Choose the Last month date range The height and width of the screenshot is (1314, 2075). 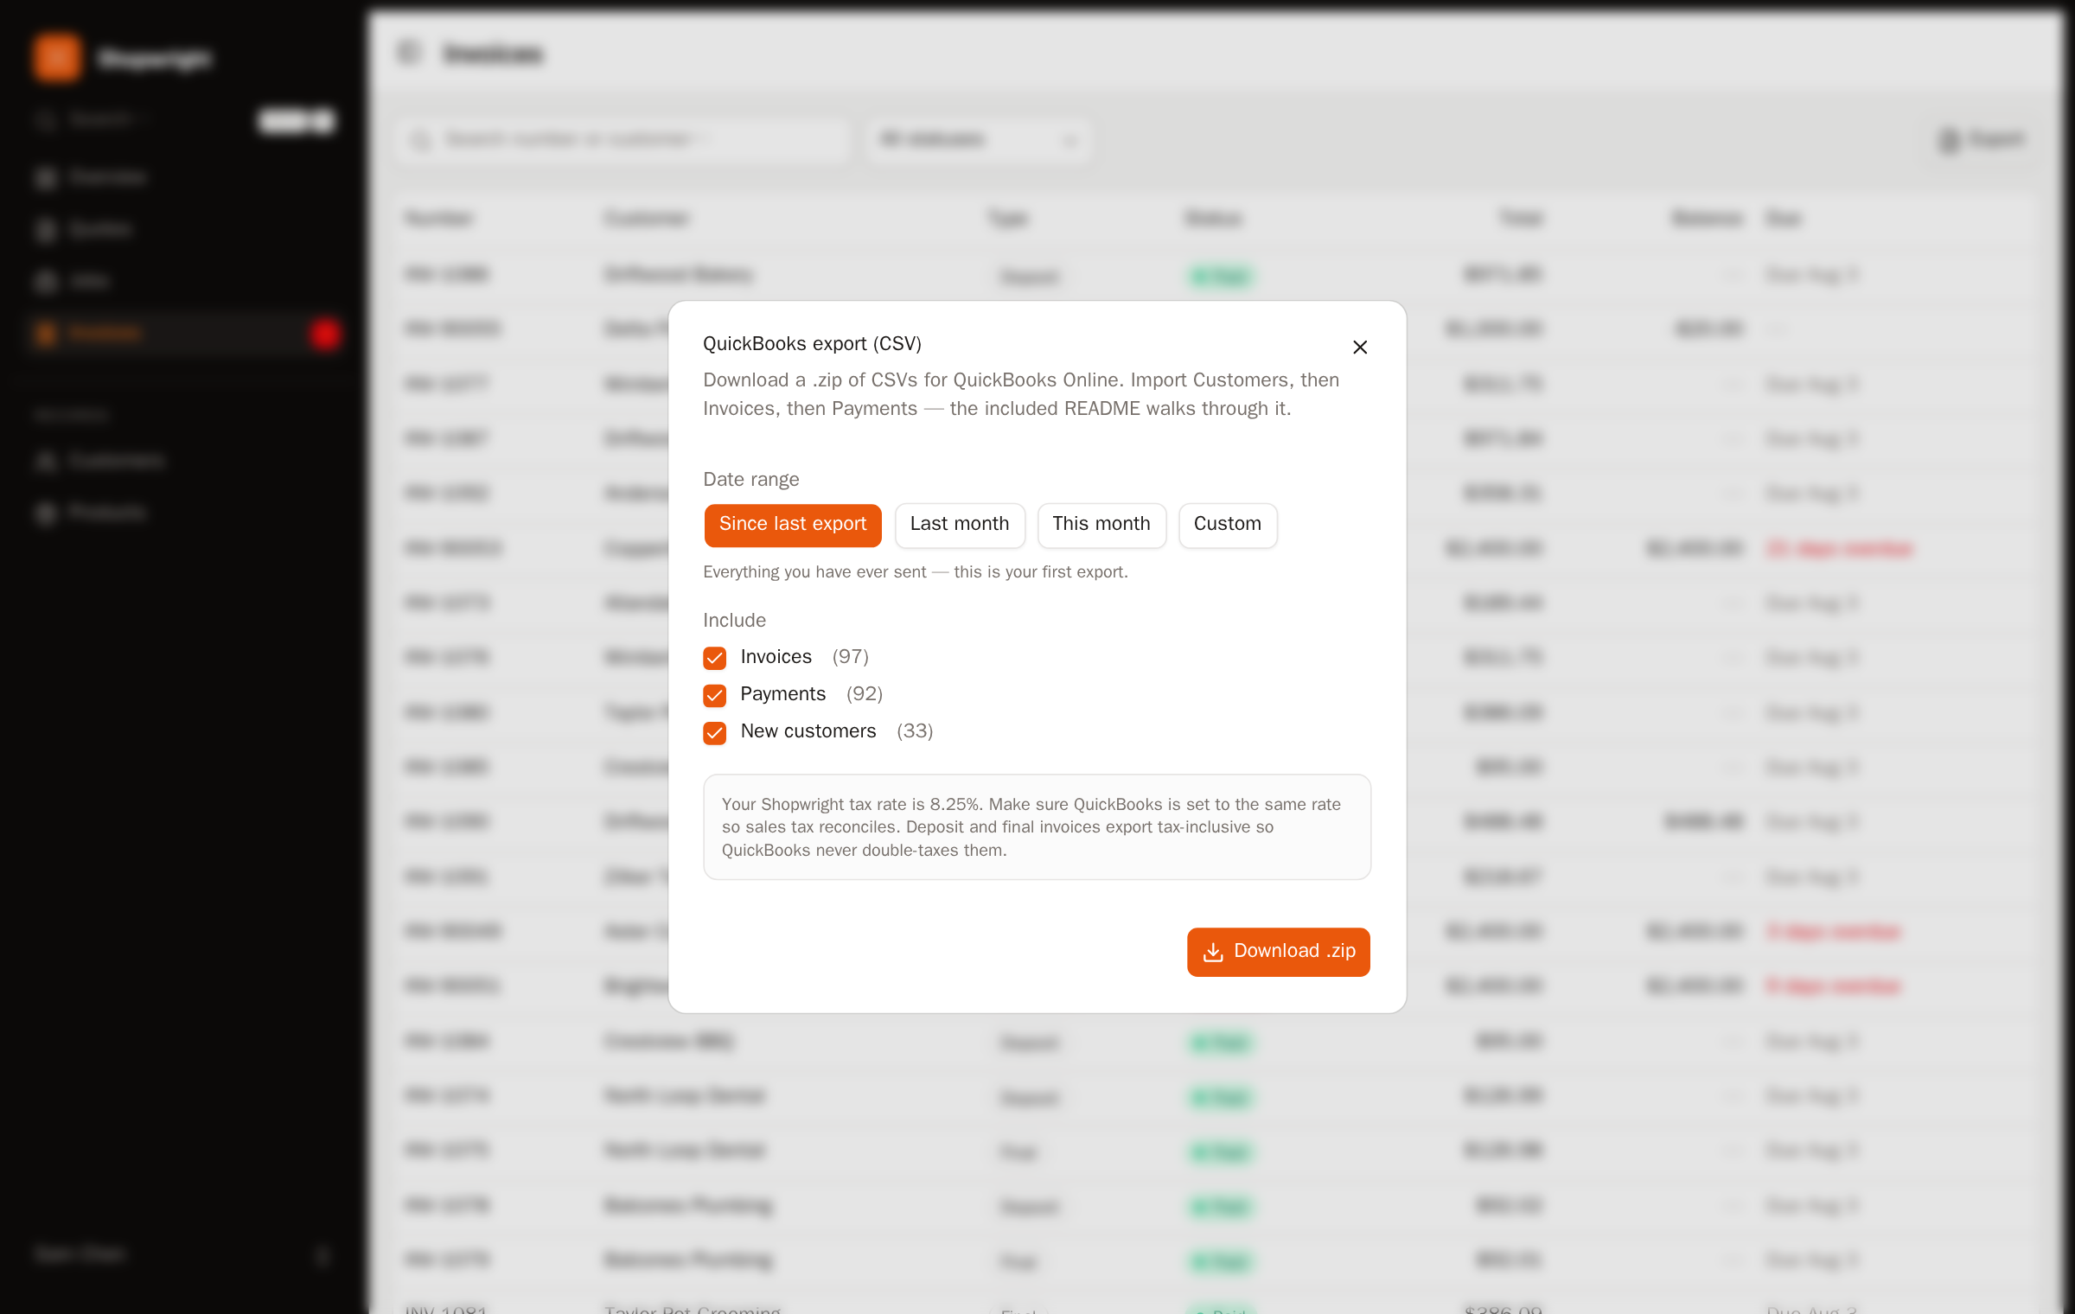pos(960,525)
